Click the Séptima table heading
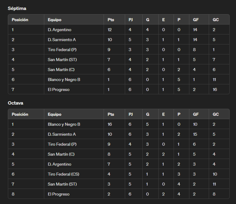The image size is (236, 204). 17,9
